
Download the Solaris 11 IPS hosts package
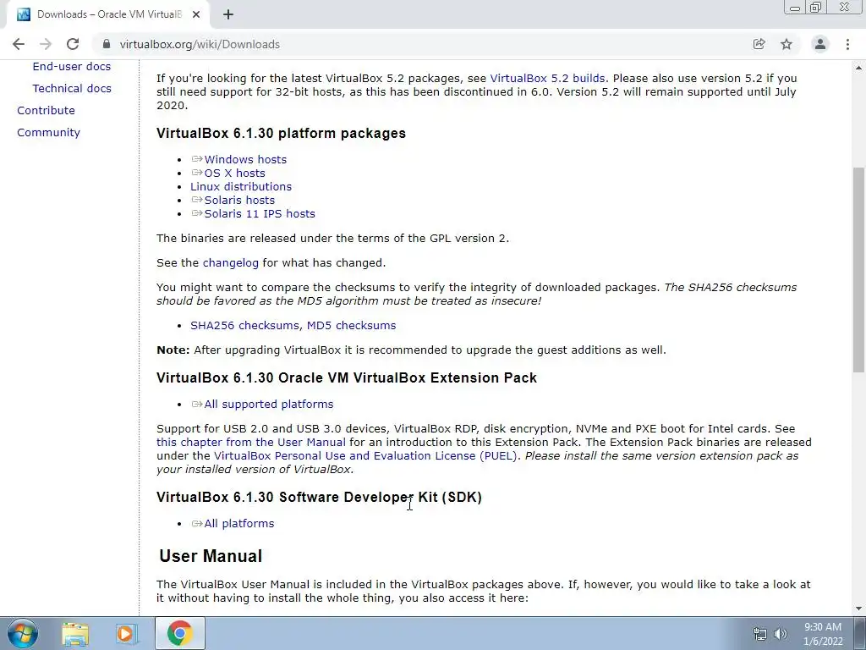click(260, 214)
